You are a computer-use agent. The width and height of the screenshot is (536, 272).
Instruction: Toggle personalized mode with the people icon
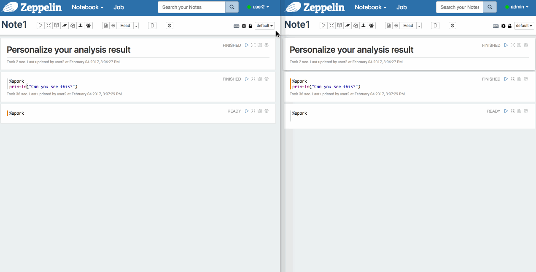click(88, 25)
